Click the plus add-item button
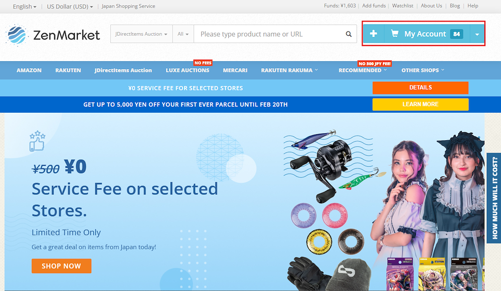 374,34
